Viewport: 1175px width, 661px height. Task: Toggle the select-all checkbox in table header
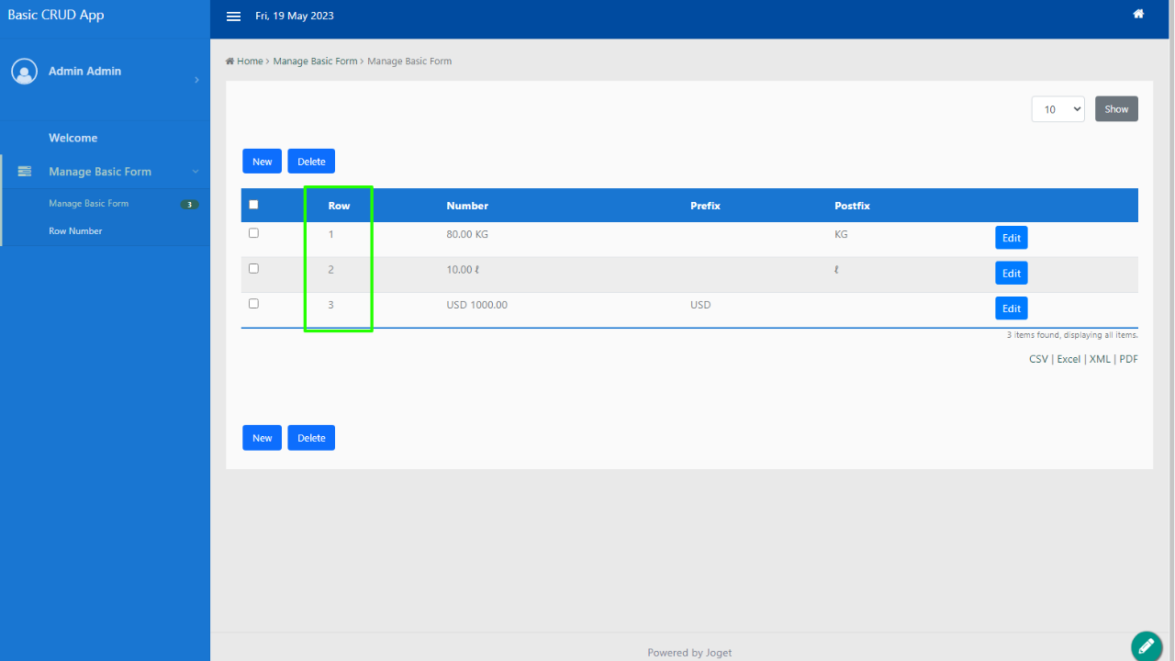253,204
